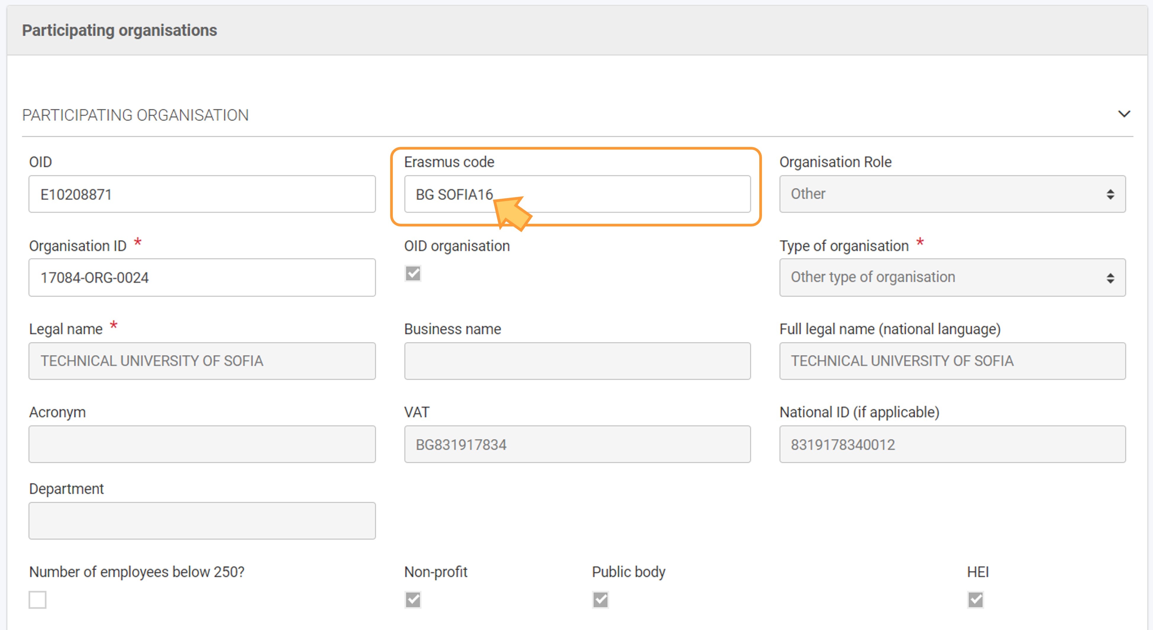1153x630 pixels.
Task: Click the Number of employees below 250 label
Action: click(137, 572)
